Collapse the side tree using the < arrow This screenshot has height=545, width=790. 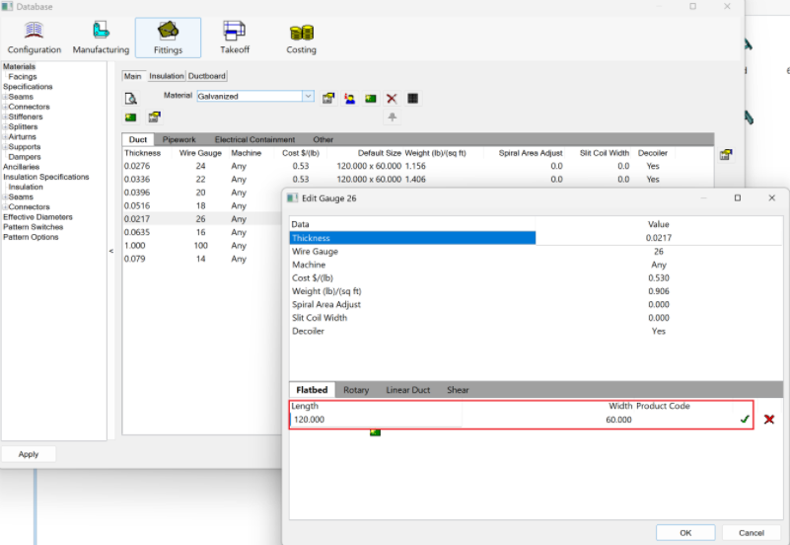[x=111, y=251]
